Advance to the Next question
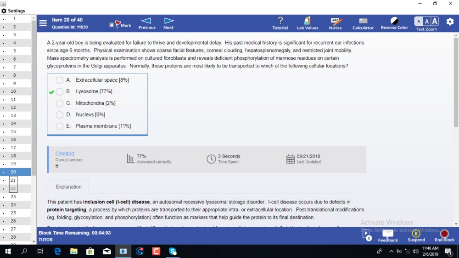The image size is (459, 258). tap(168, 23)
